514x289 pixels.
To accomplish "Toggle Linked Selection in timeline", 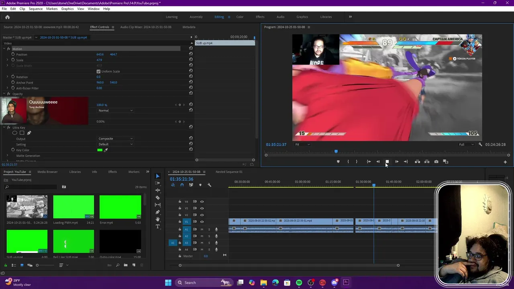I will pyautogui.click(x=191, y=185).
